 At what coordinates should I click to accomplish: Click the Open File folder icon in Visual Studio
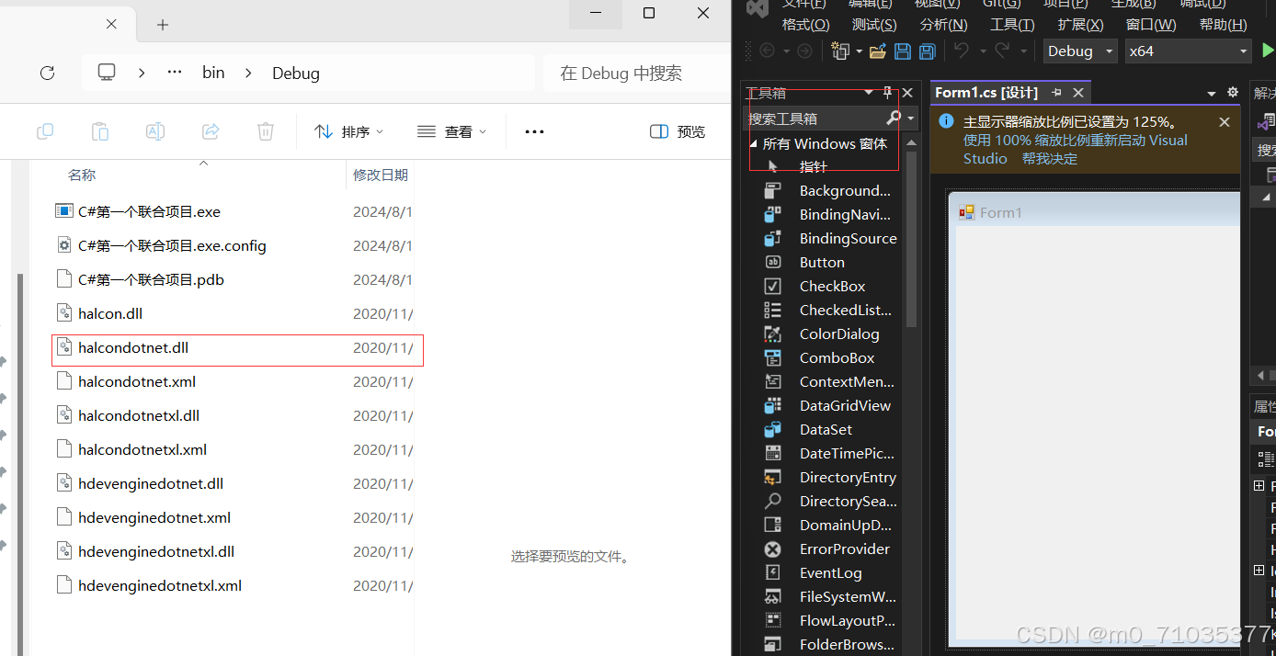(x=878, y=51)
